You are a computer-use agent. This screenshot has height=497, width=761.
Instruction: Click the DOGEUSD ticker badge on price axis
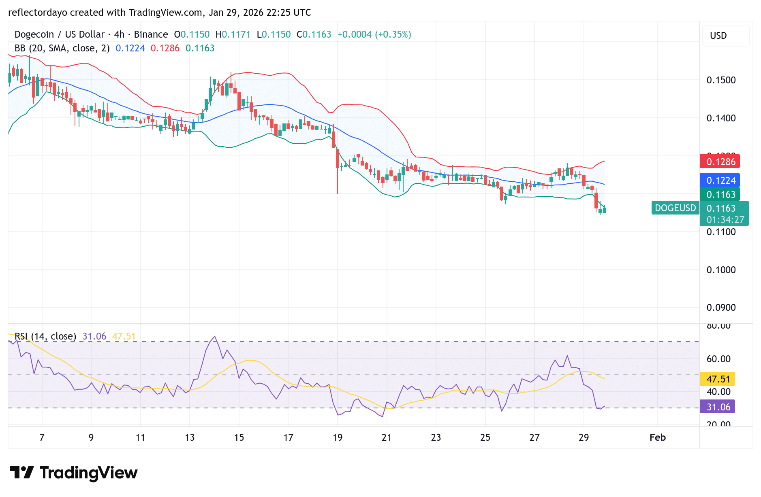point(675,208)
